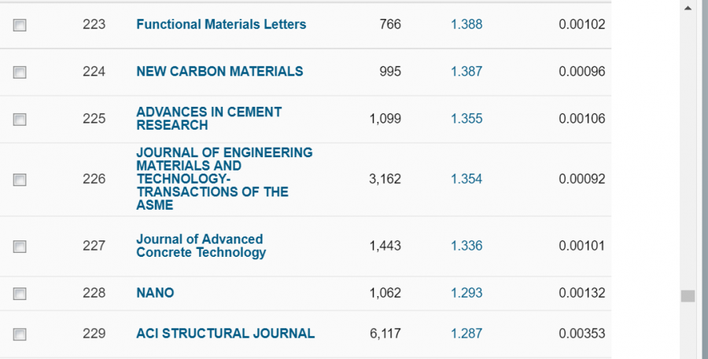708x359 pixels.
Task: Visit Journal of Advanced Concrete Technology link
Action: pos(201,246)
